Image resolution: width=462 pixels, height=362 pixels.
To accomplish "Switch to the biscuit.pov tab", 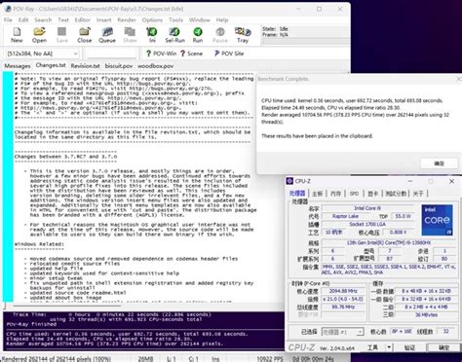I will click(x=119, y=66).
